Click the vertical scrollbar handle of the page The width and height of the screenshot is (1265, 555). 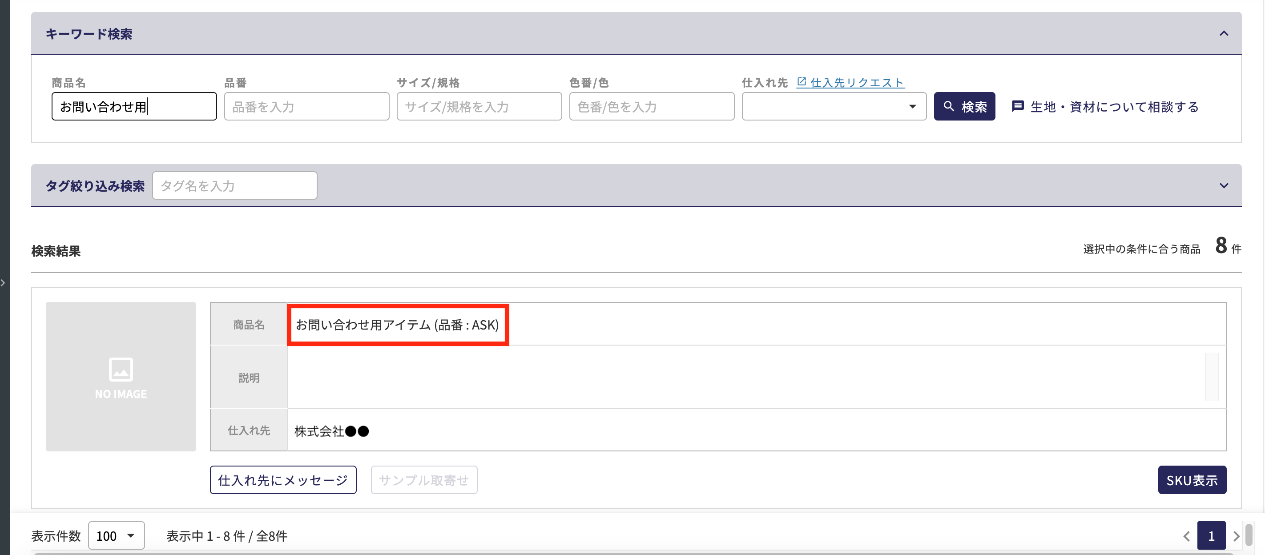click(1249, 535)
